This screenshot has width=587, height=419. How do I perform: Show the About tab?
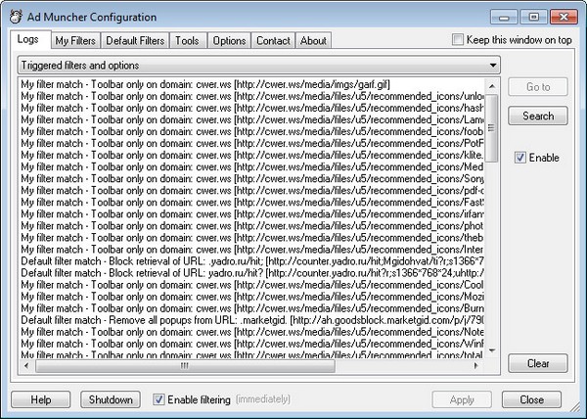click(x=313, y=41)
